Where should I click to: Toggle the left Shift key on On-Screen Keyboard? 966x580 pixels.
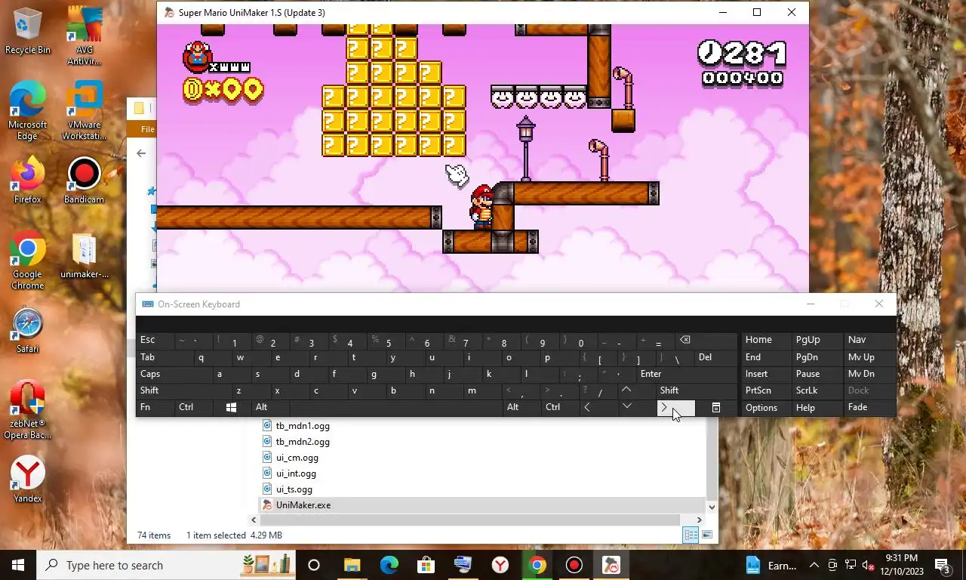point(183,390)
